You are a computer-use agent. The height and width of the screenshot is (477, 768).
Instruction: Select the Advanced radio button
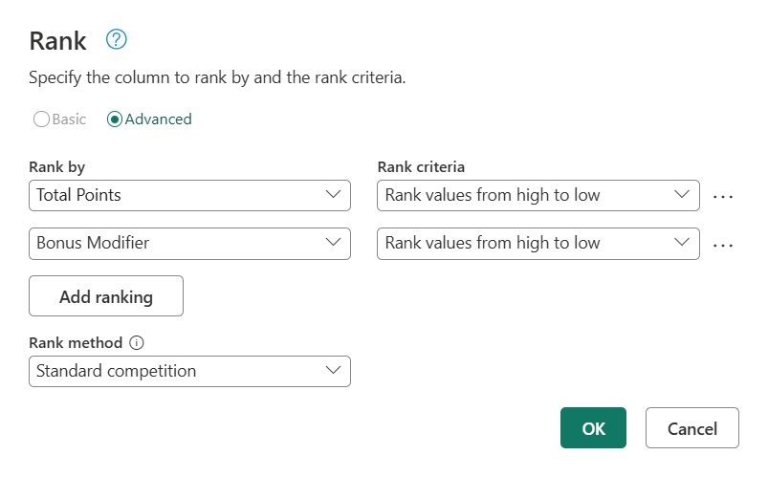(115, 119)
